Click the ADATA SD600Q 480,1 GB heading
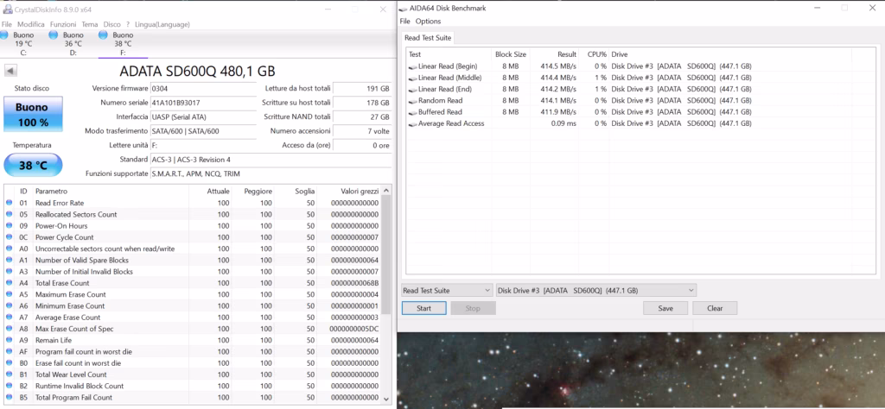Screen dimensions: 885x409 (x=198, y=71)
